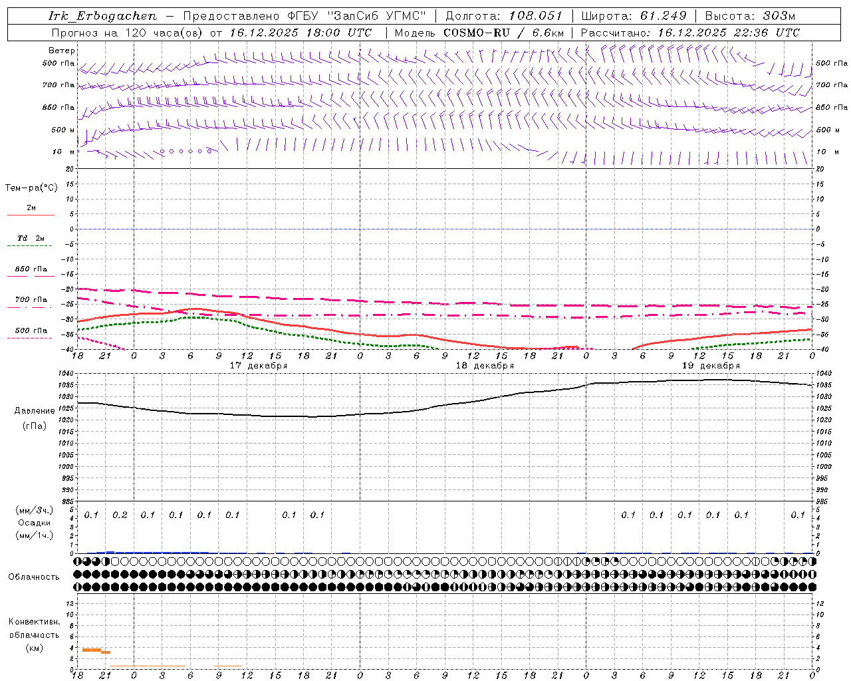
Task: Click the Ветер panel label
Action: [62, 51]
